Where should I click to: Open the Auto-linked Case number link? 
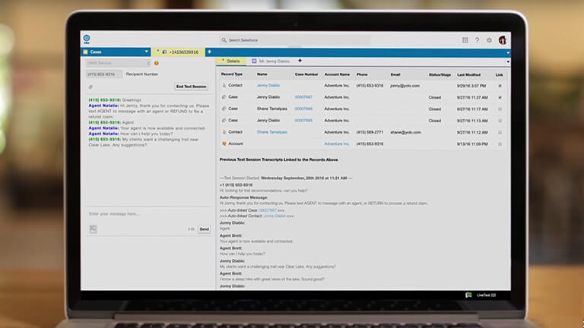(x=268, y=210)
